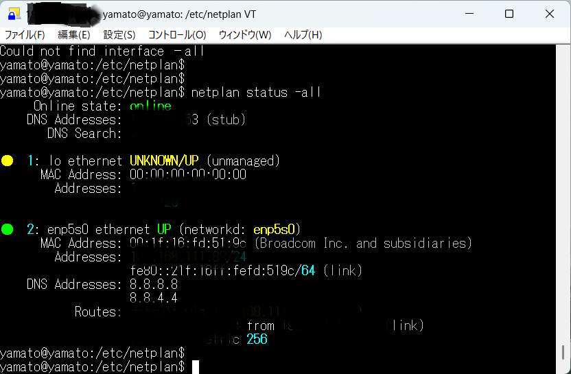This screenshot has width=571, height=374.
Task: Click the 8.8.8.8 DNS address line
Action: click(x=154, y=284)
